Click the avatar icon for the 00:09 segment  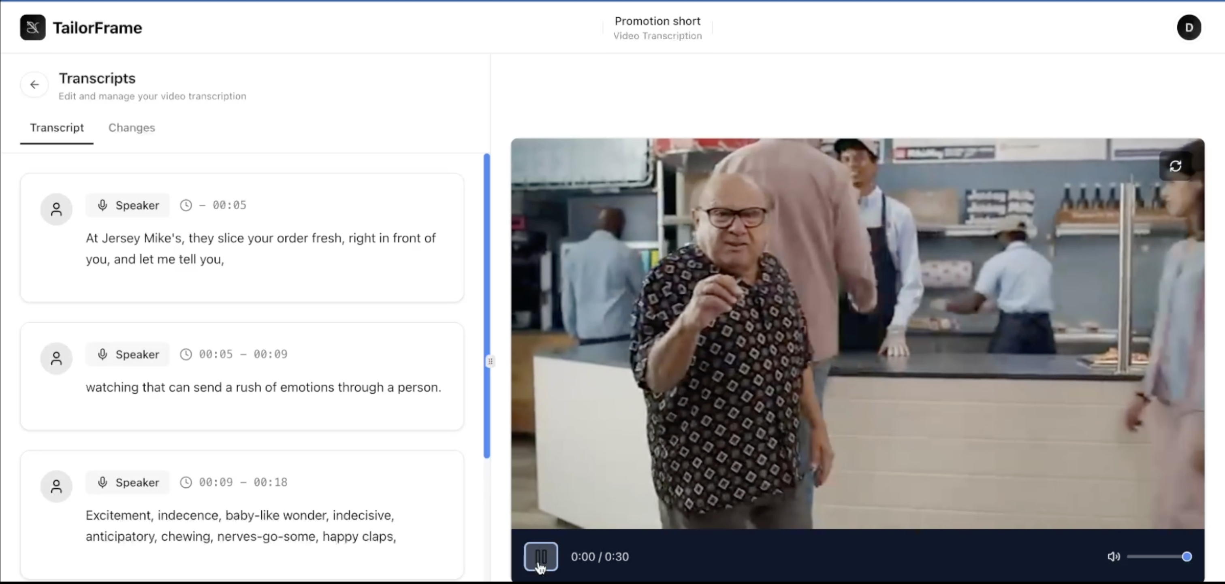click(56, 486)
